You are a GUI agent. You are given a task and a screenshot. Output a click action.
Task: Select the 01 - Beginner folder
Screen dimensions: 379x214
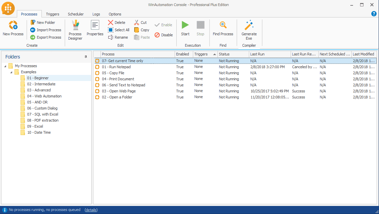[38, 78]
